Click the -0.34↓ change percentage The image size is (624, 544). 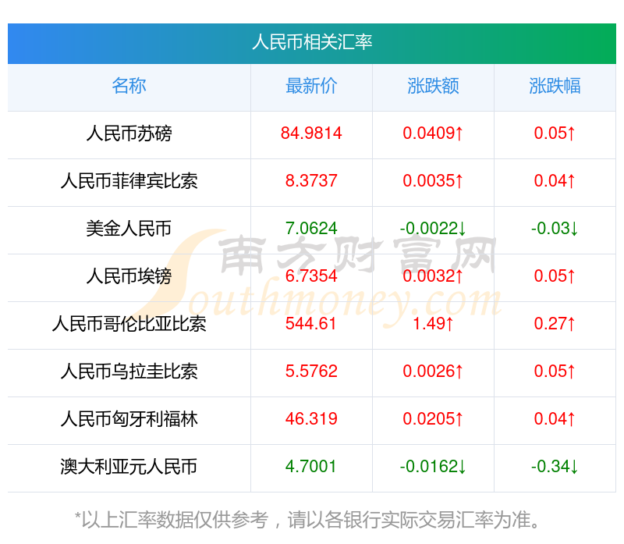(x=555, y=467)
